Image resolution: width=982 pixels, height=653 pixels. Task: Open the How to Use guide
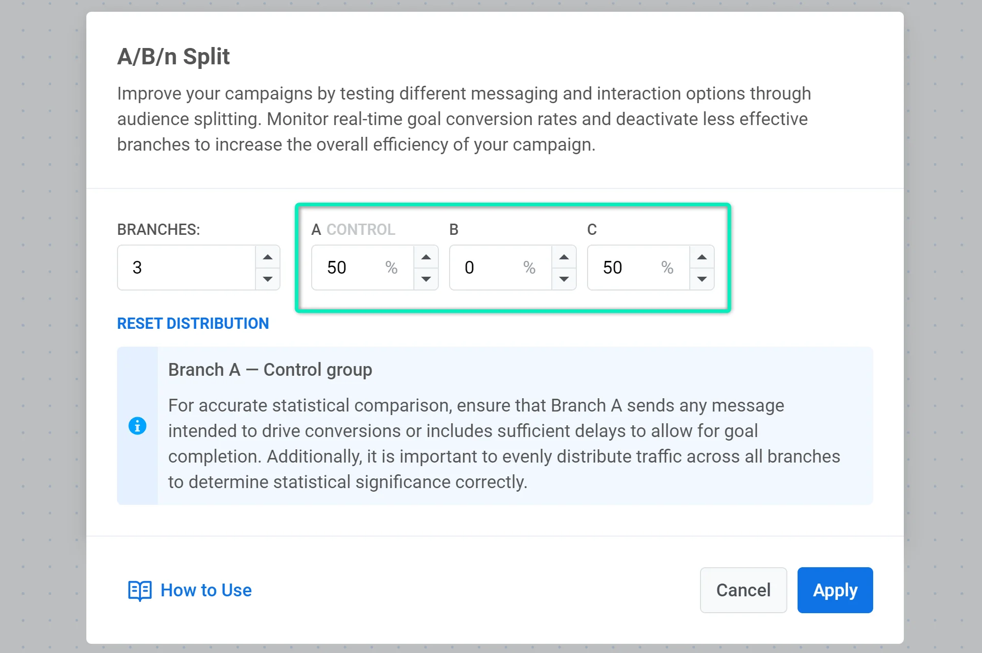(206, 590)
